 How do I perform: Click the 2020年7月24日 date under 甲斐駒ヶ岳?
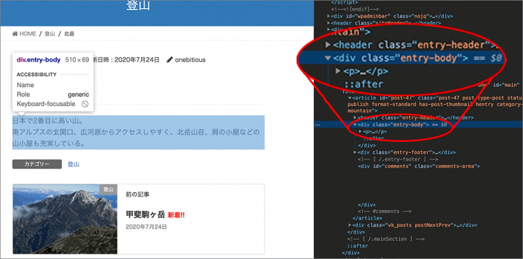coord(146,227)
